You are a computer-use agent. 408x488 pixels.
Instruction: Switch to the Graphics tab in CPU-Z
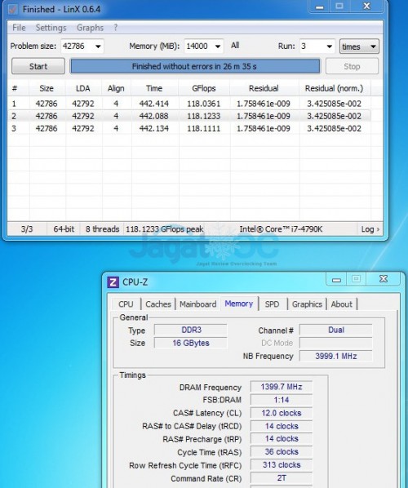pyautogui.click(x=307, y=304)
